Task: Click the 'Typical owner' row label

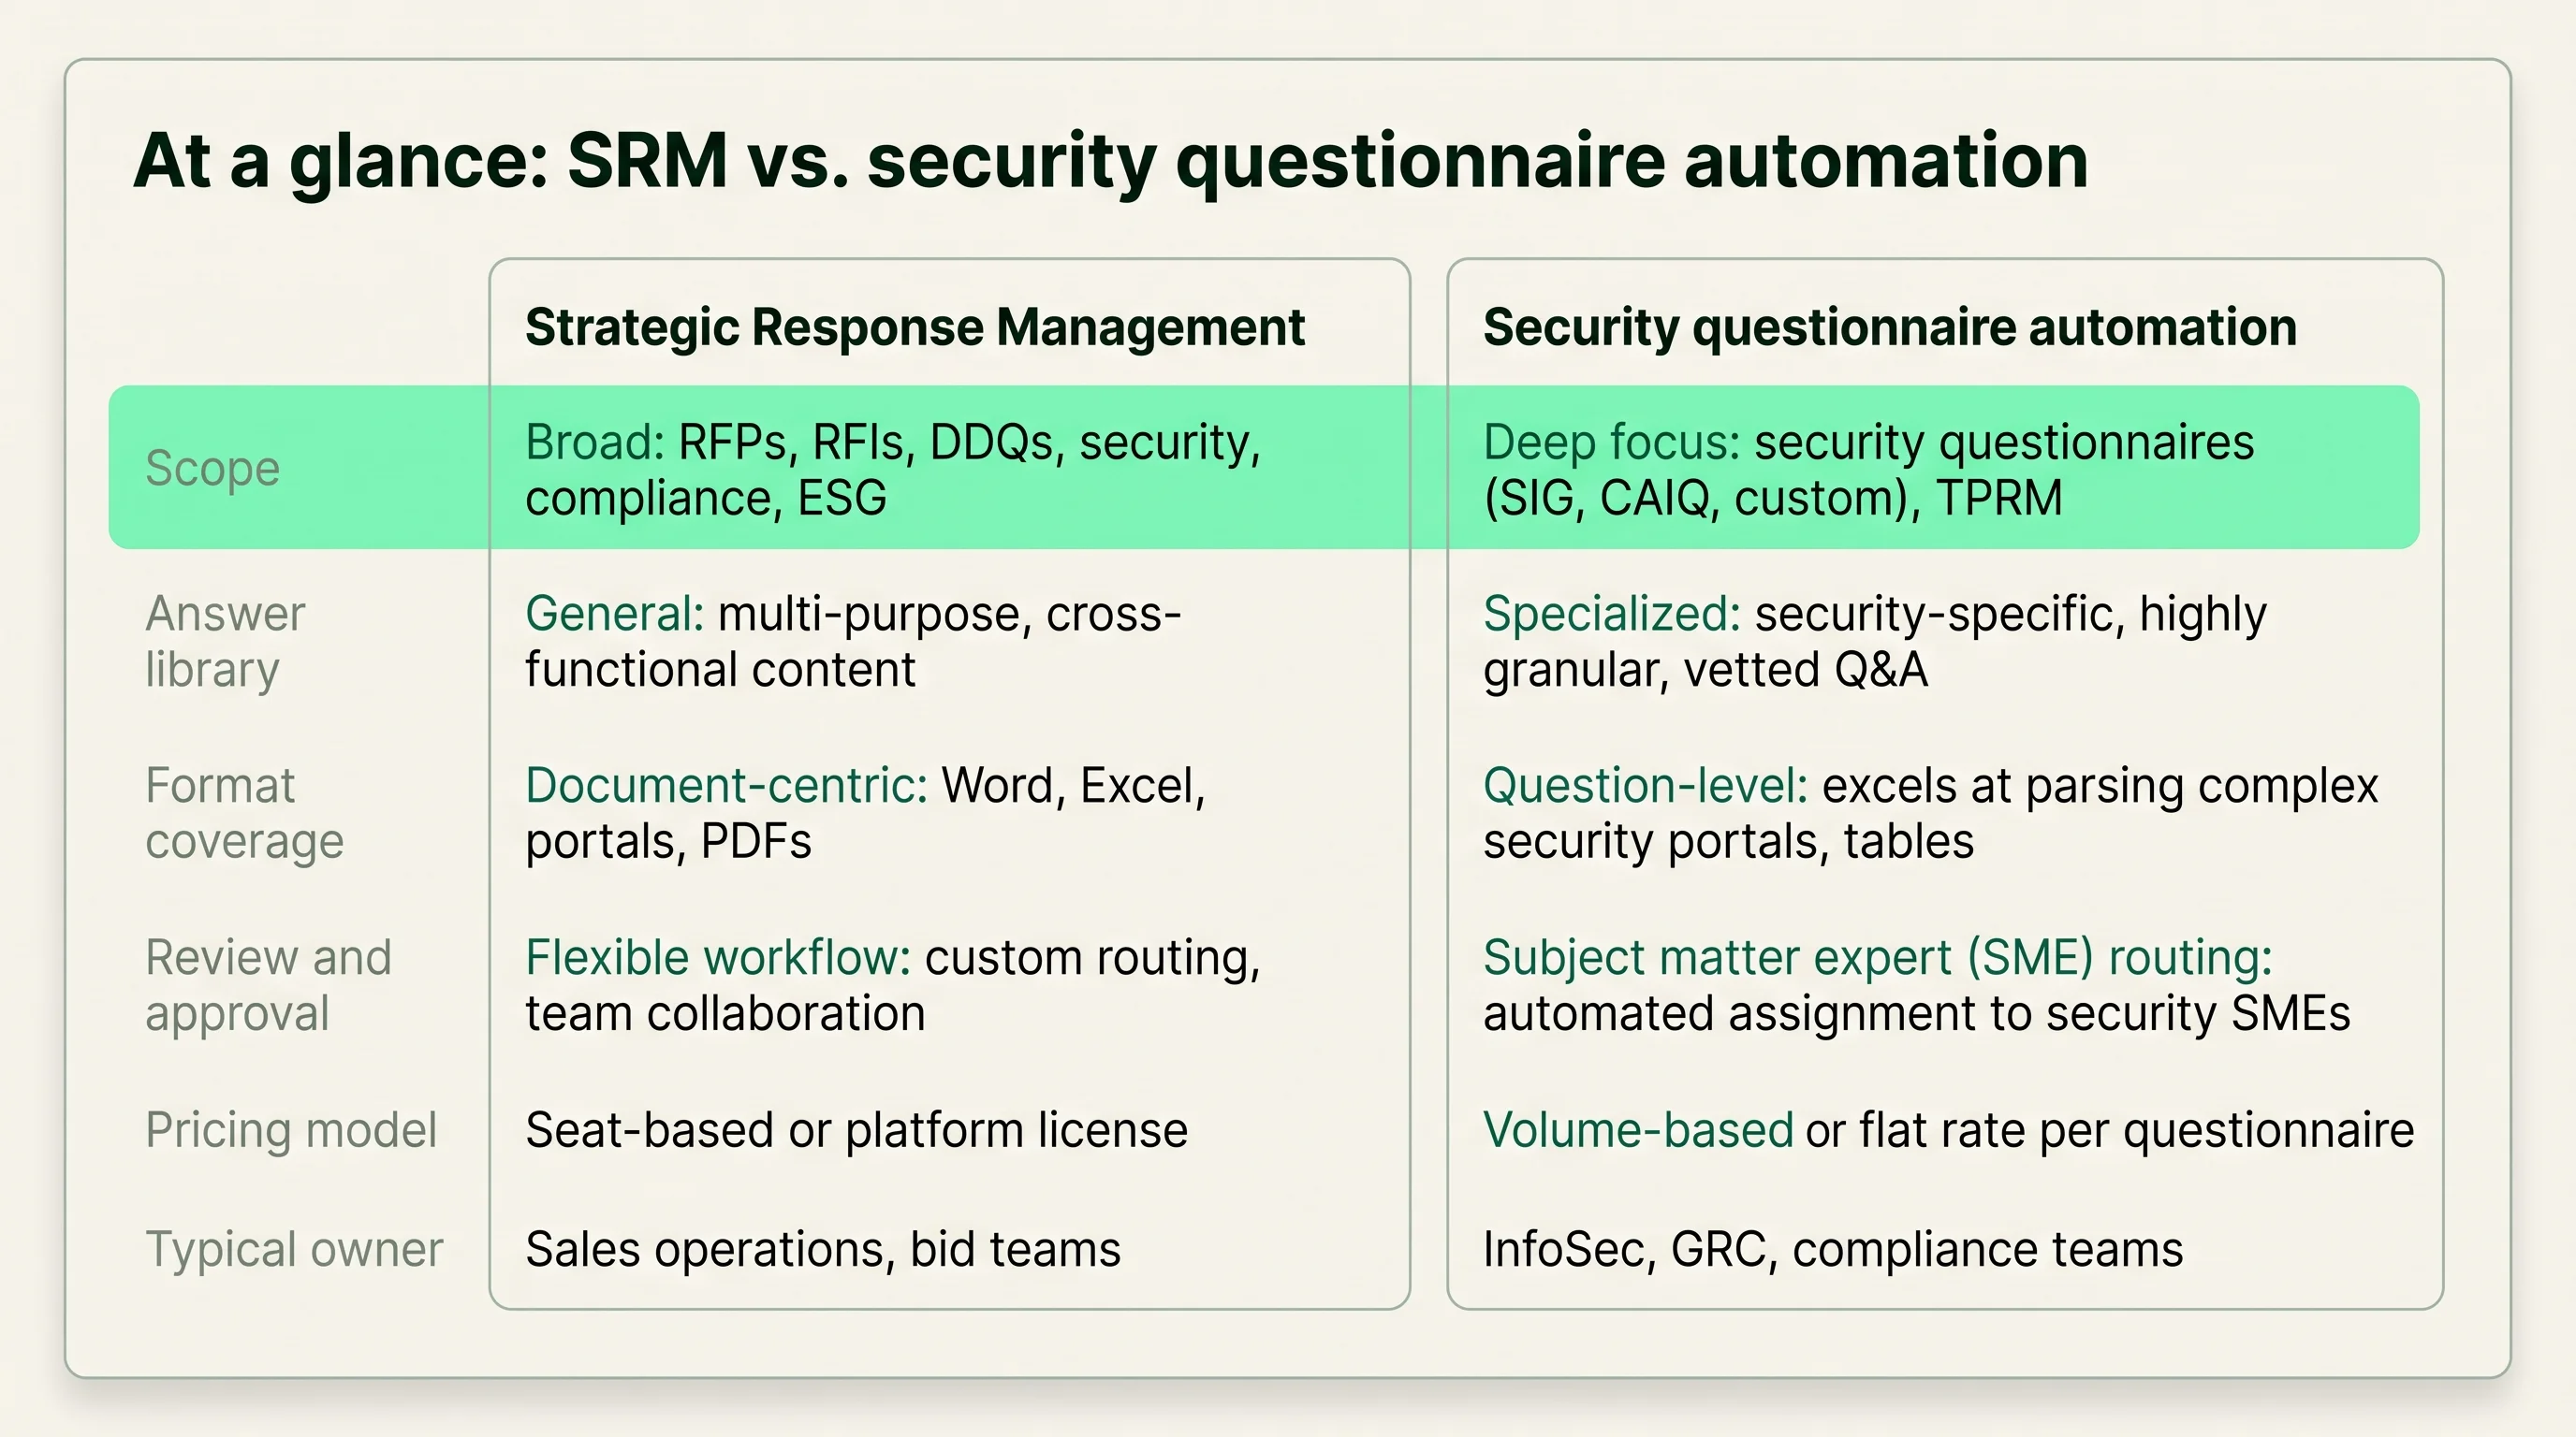Action: click(294, 1249)
